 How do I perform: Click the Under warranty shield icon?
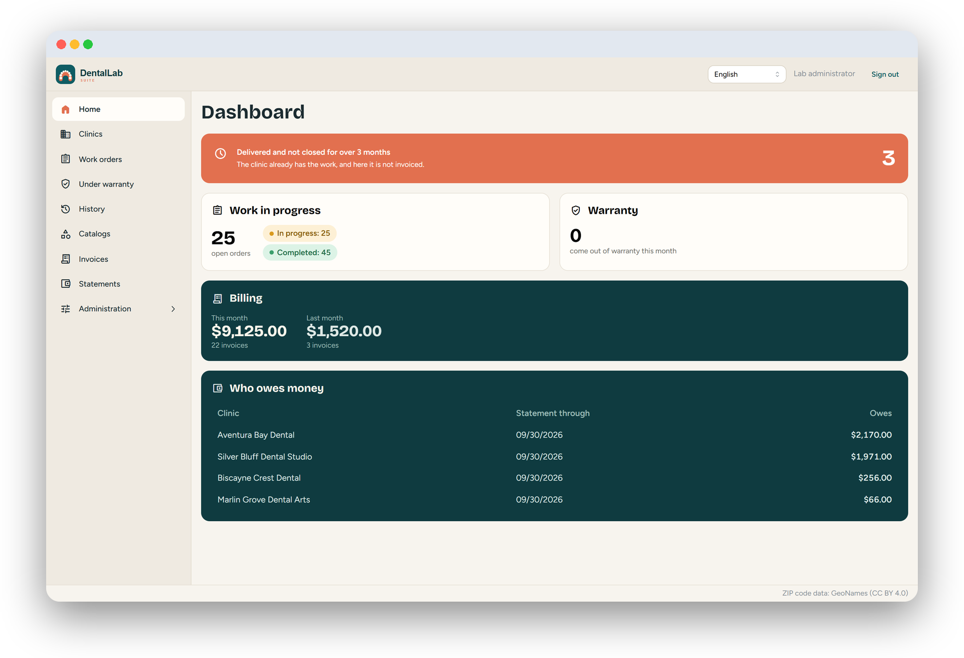click(66, 184)
